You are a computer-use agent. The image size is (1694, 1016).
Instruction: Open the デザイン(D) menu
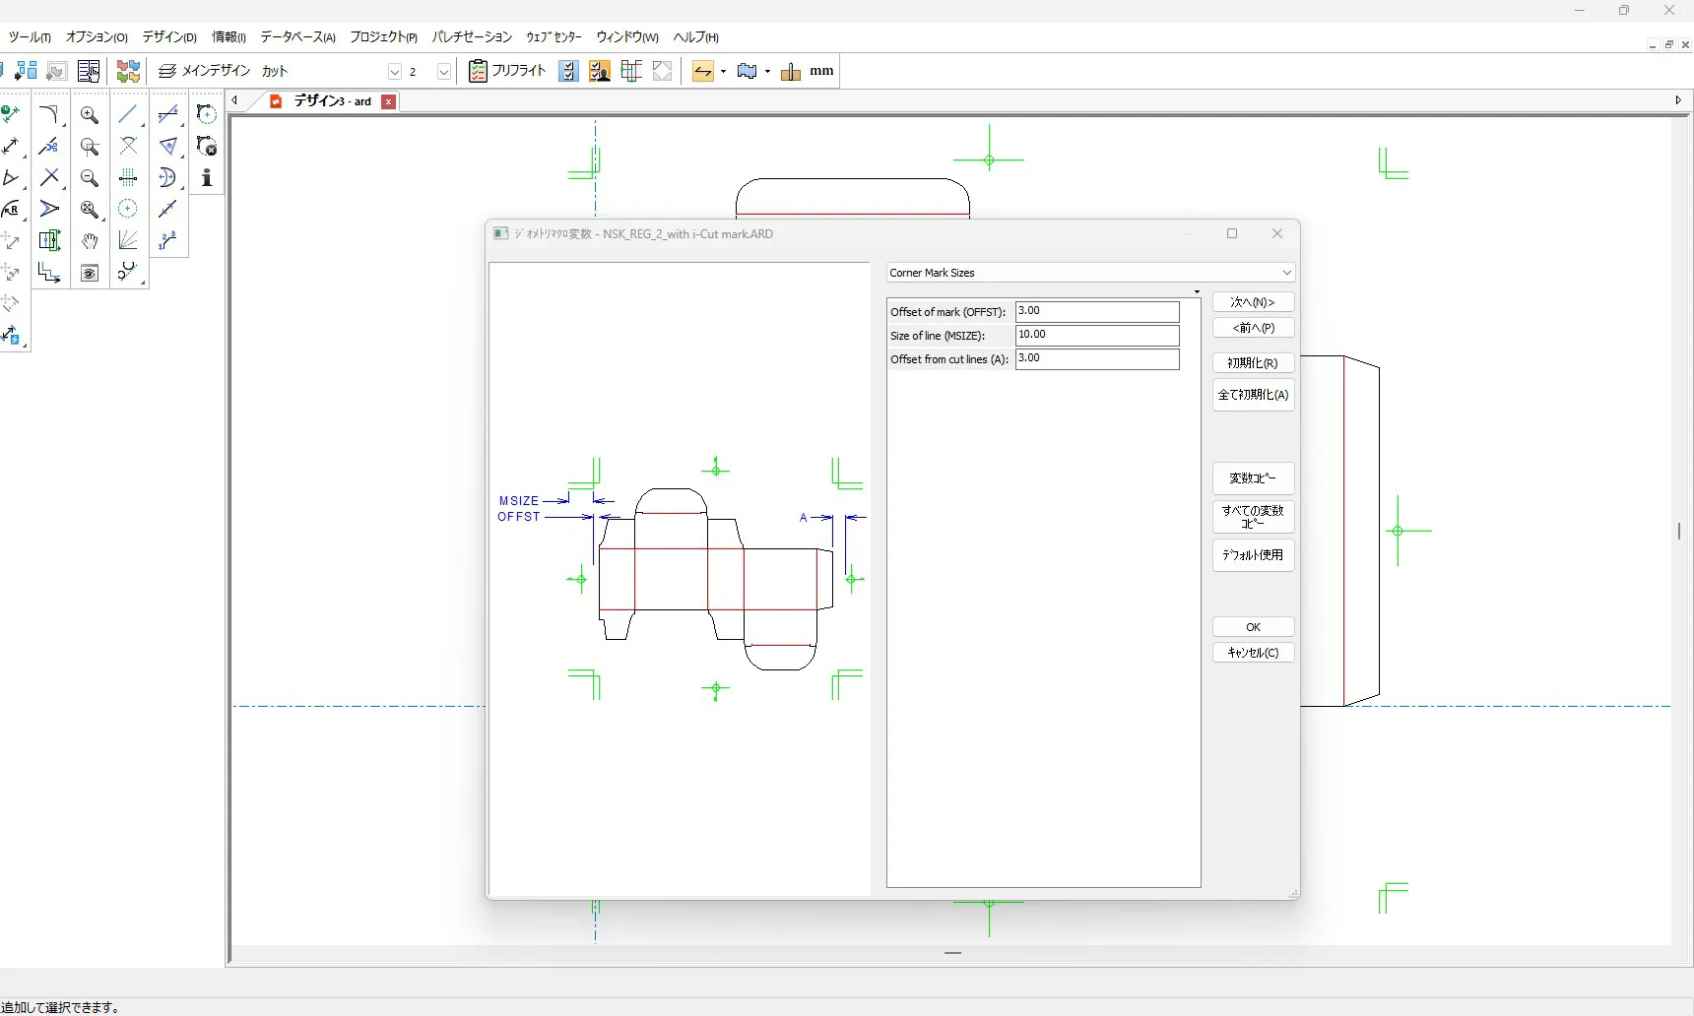169,37
